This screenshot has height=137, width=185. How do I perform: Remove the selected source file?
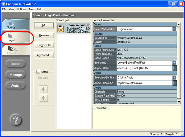pyautogui.click(x=44, y=35)
